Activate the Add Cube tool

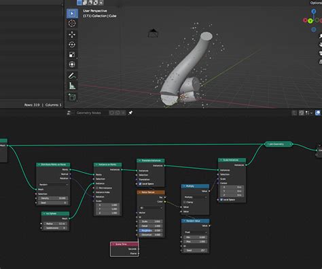72,97
